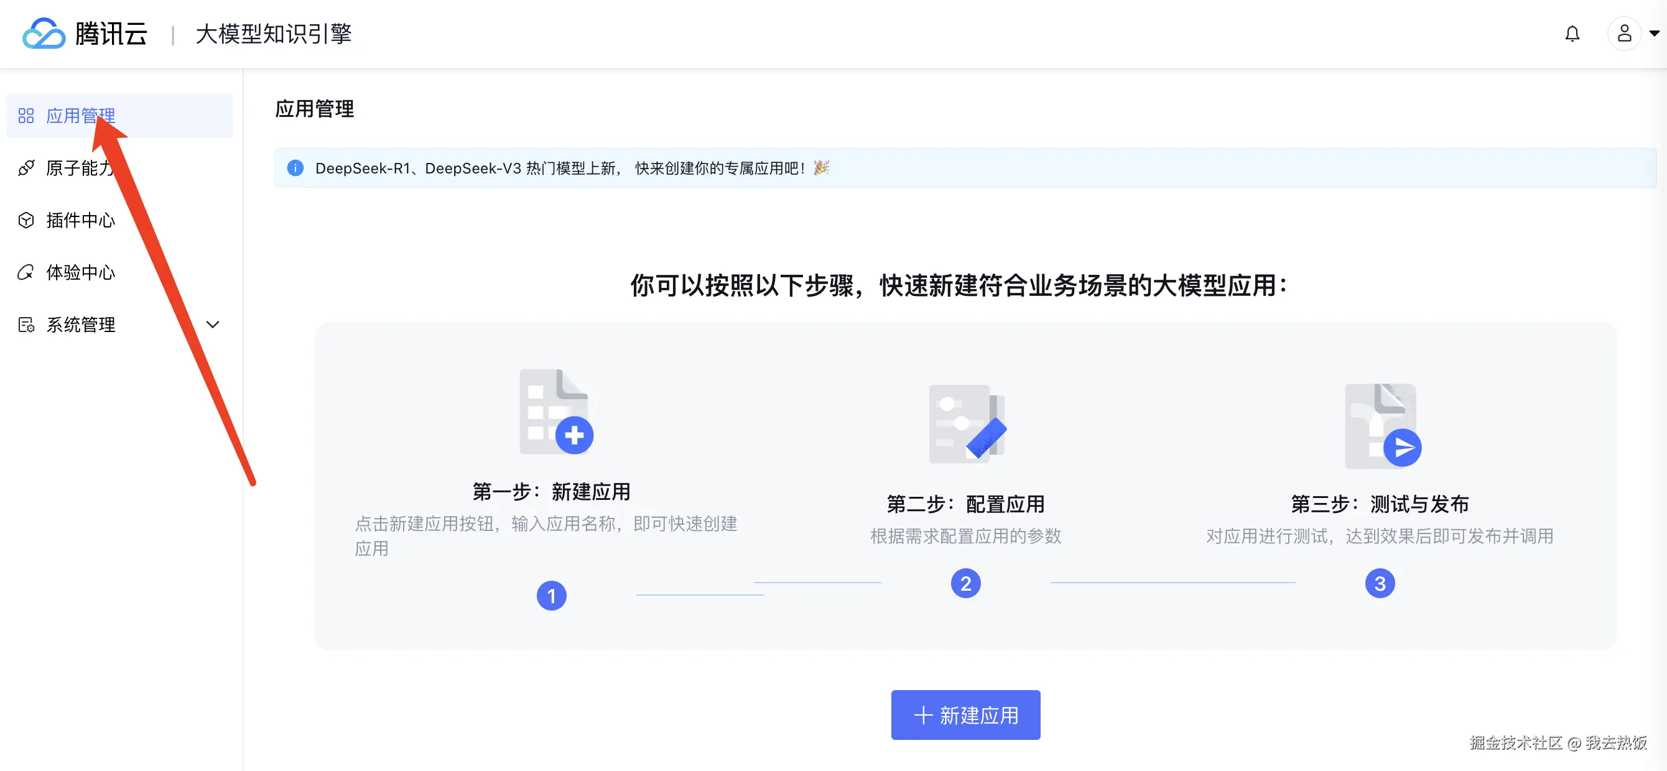The width and height of the screenshot is (1667, 771).
Task: Select 应用管理 menu item
Action: [x=80, y=116]
